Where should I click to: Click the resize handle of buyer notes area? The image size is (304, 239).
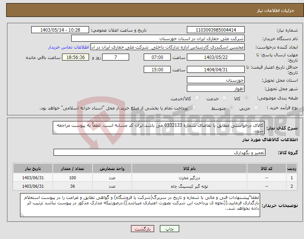pos(22,215)
